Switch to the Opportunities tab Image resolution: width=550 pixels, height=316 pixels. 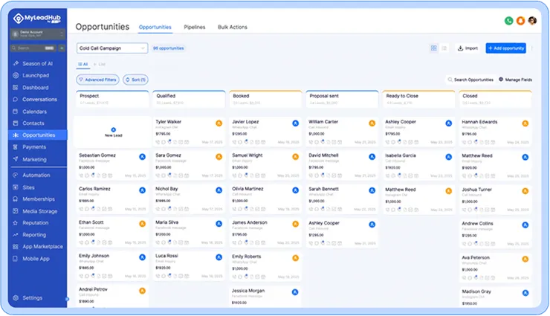155,27
